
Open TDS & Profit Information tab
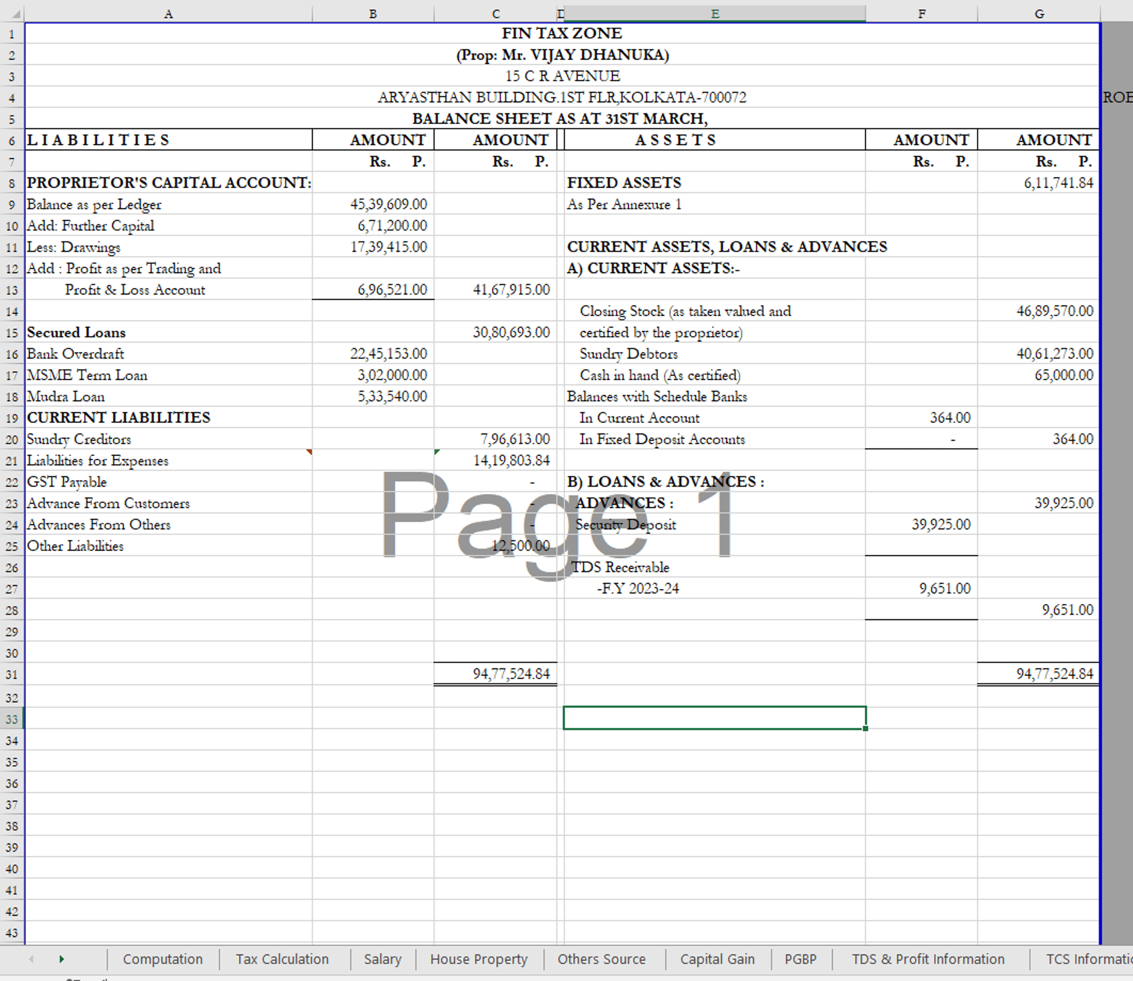tap(928, 959)
